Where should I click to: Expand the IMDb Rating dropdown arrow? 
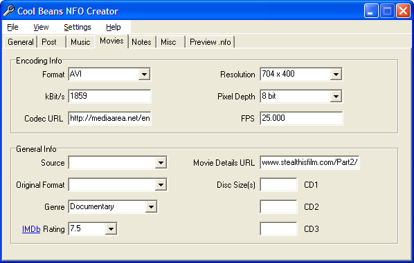(x=111, y=228)
